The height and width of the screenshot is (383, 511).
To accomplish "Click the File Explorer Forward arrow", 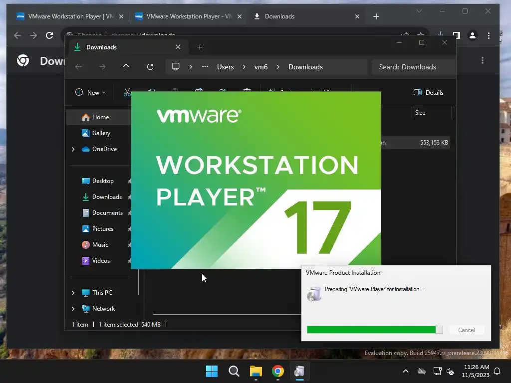I will [x=102, y=67].
